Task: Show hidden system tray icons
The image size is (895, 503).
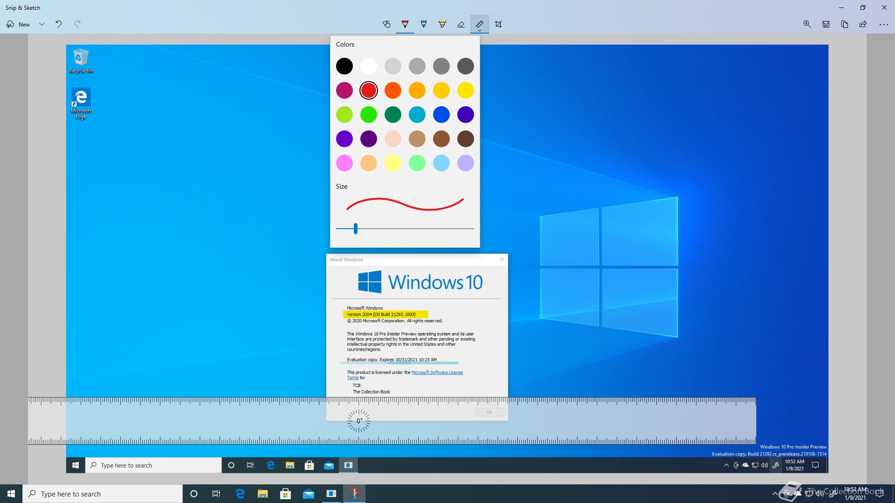Action: pos(775,494)
